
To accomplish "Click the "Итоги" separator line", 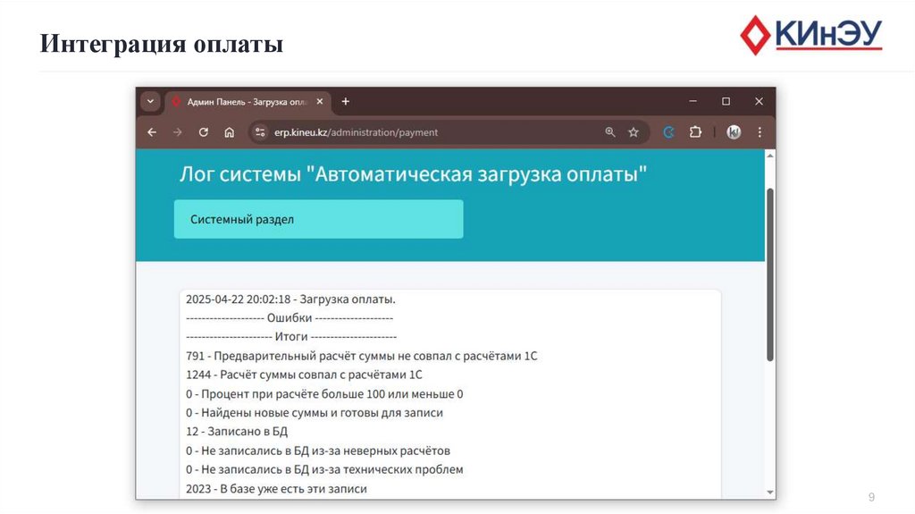I will pyautogui.click(x=291, y=336).
